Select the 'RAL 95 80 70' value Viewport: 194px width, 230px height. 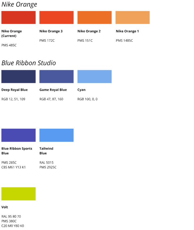click(11, 216)
